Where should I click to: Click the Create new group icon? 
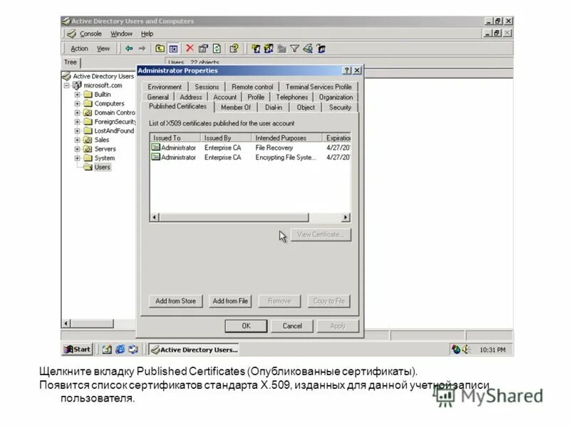269,49
